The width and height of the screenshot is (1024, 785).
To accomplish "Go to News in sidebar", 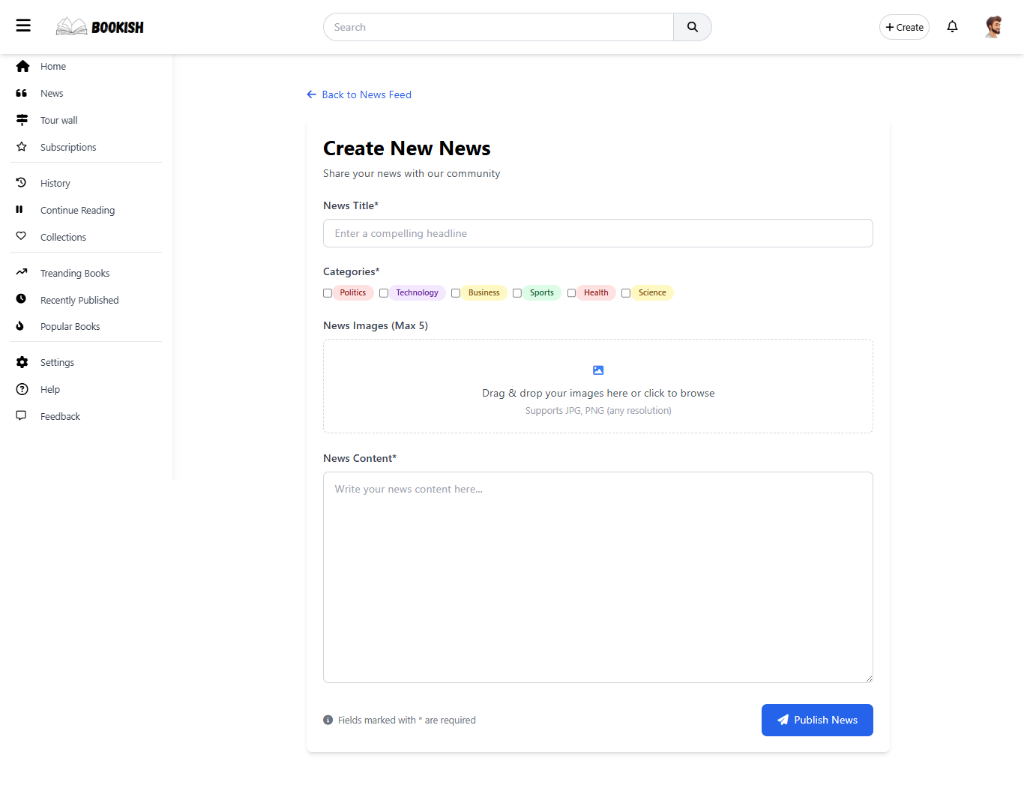I will pyautogui.click(x=52, y=94).
